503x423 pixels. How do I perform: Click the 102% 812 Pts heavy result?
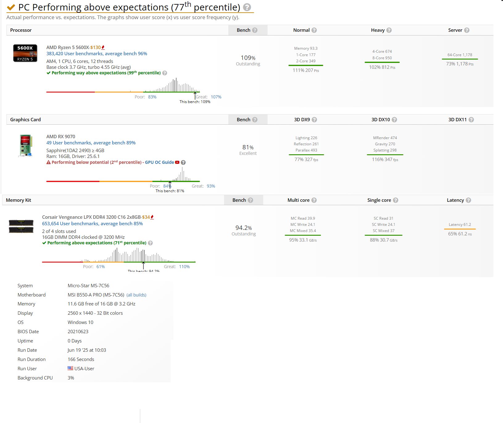[382, 67]
